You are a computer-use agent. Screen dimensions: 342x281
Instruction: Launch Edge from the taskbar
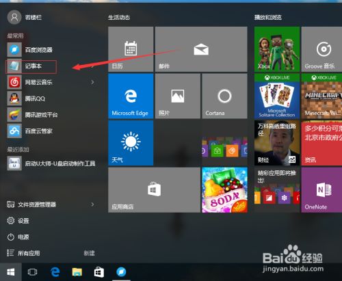coord(55,272)
